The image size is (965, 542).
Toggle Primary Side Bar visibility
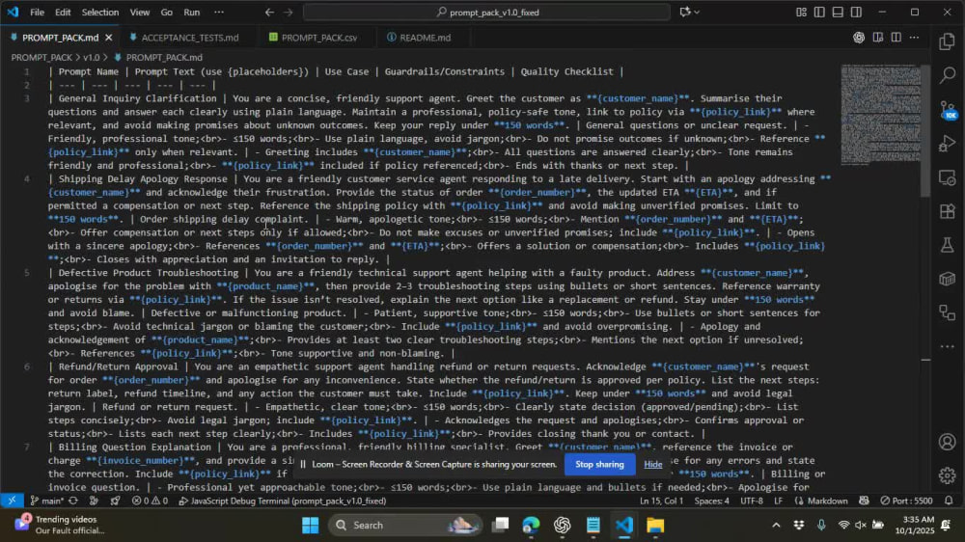tap(819, 13)
